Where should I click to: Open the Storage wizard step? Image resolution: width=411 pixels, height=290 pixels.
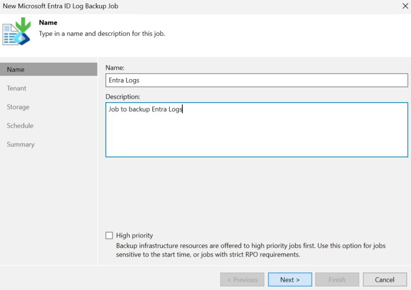18,107
